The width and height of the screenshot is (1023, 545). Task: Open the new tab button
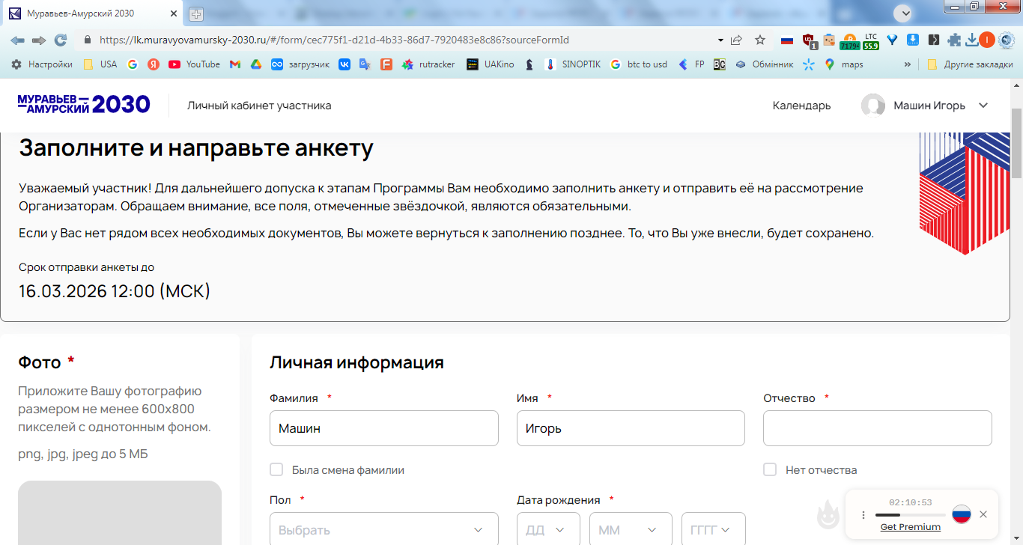click(x=196, y=13)
